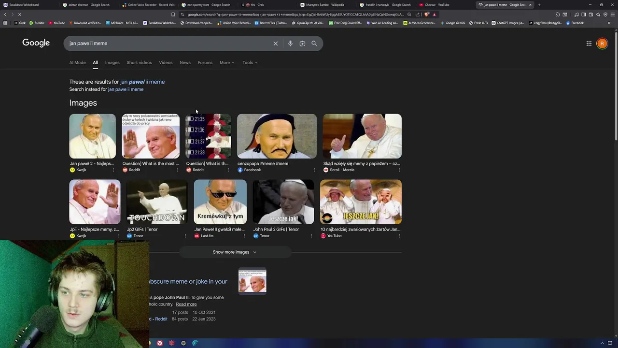Screen dimensions: 618x348
Task: Open the 21:35 timestamps Reddit thumbnail
Action: tap(209, 136)
